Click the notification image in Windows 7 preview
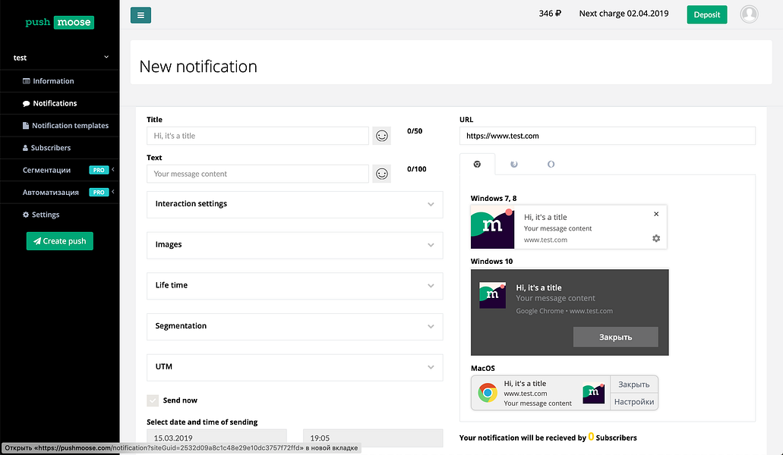 (492, 227)
